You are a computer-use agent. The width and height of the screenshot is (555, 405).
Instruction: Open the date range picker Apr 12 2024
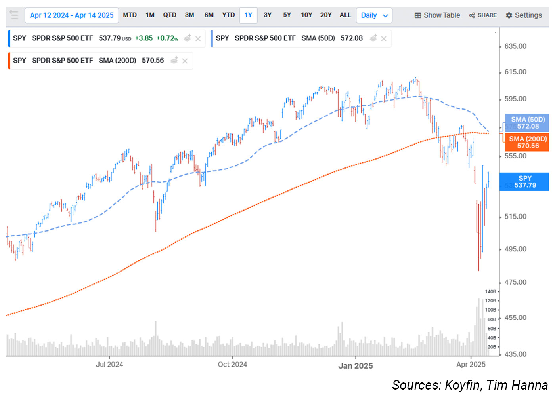click(72, 15)
